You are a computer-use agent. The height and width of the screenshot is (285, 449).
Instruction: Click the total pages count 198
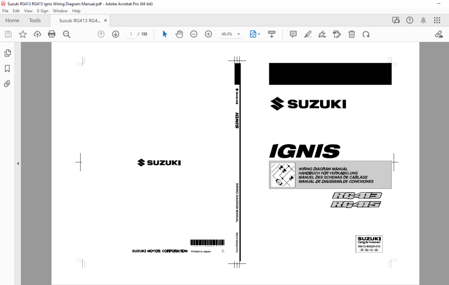pos(144,34)
